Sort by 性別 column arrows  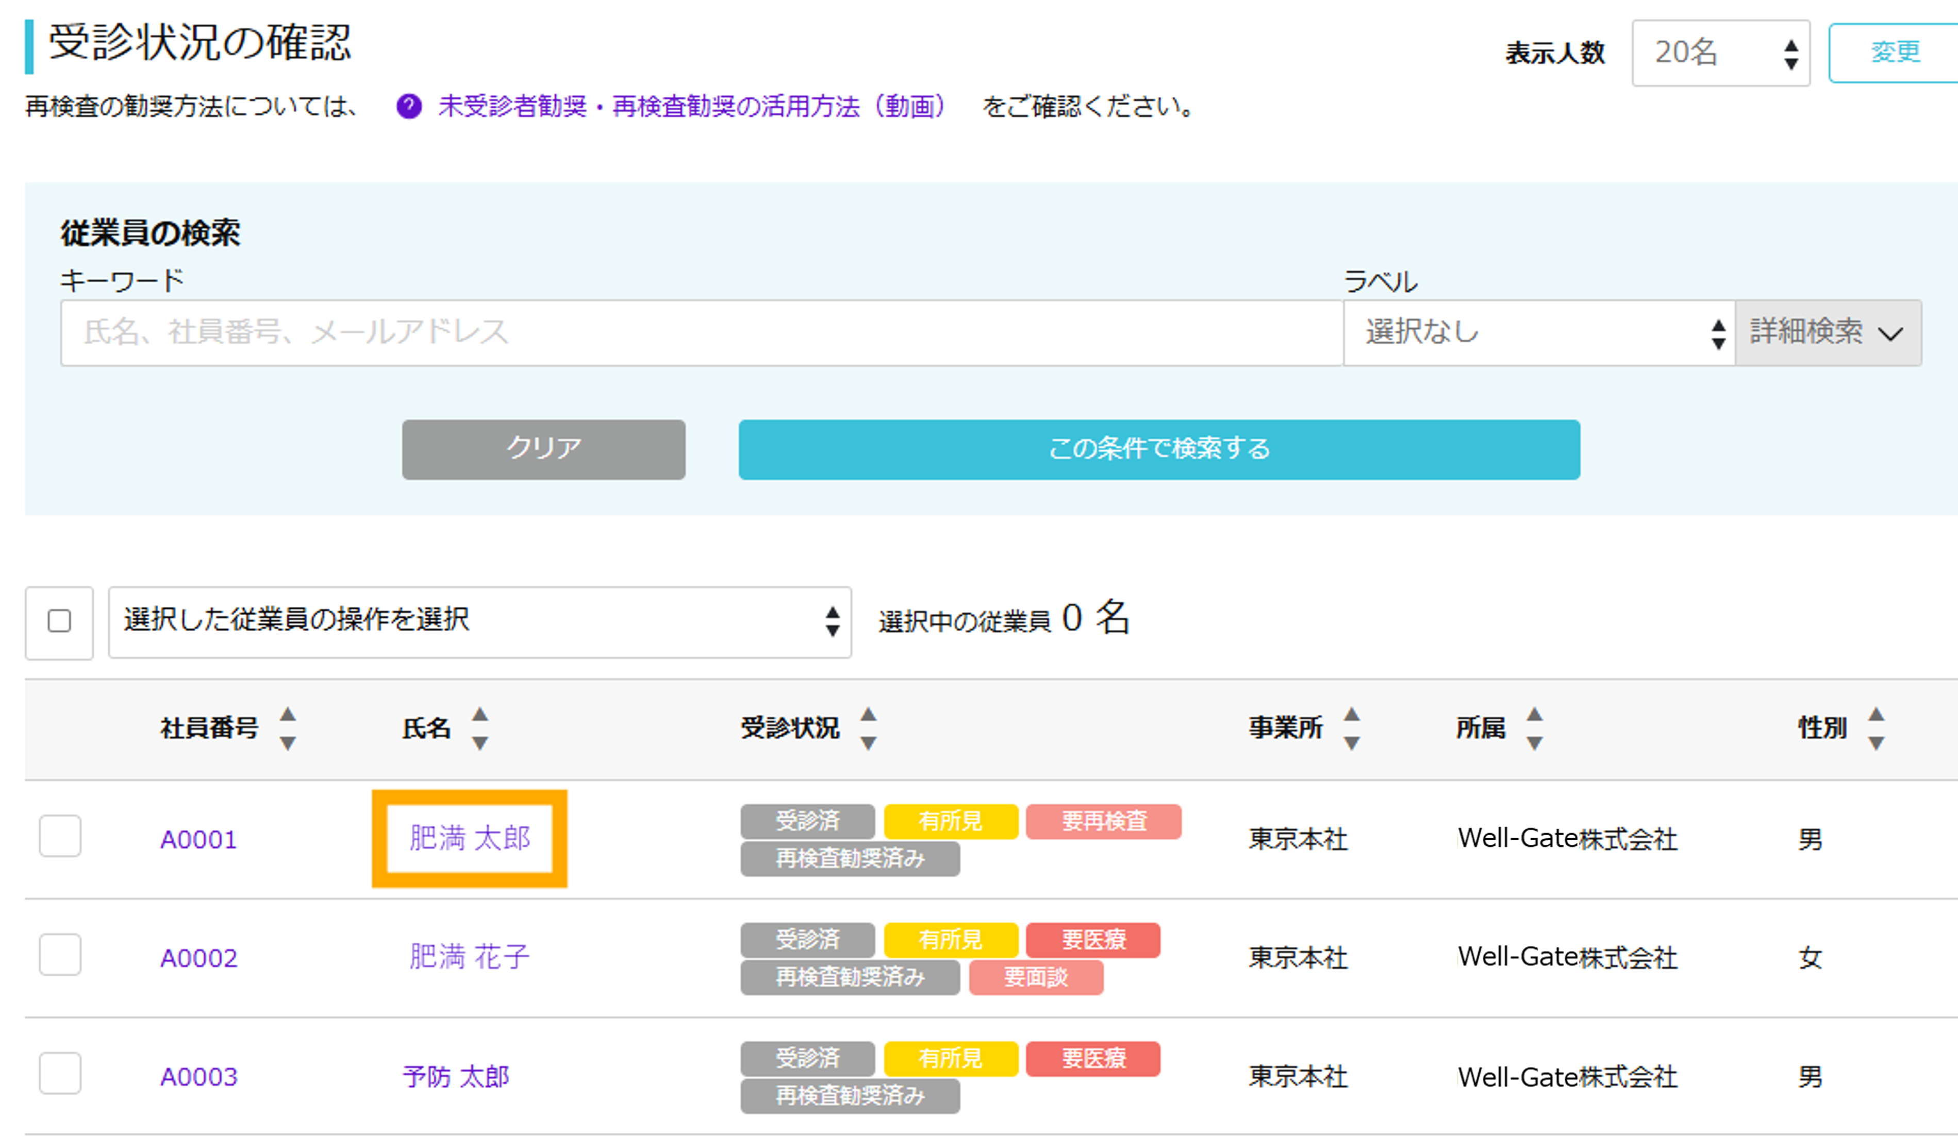(x=1877, y=728)
